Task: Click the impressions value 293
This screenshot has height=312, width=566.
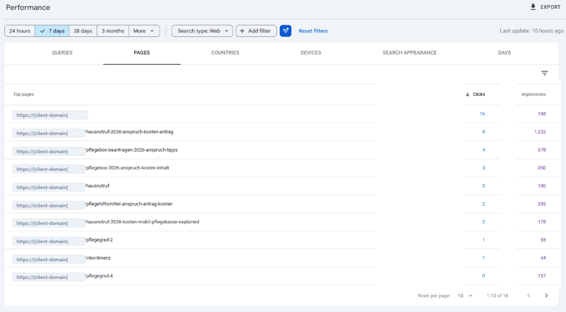Action: pyautogui.click(x=542, y=203)
